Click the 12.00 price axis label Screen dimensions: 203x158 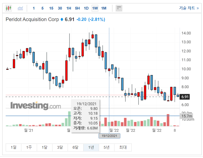pyautogui.click(x=186, y=51)
